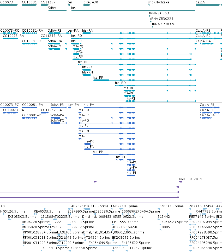Select the CR43430 gene label
222x252 pixels.
pos(91,2)
